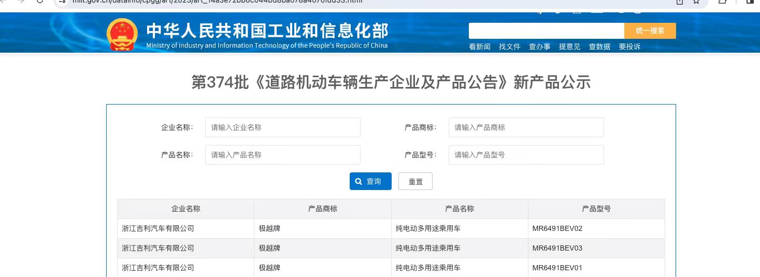
Task: Click the national emblem logo
Action: (122, 35)
